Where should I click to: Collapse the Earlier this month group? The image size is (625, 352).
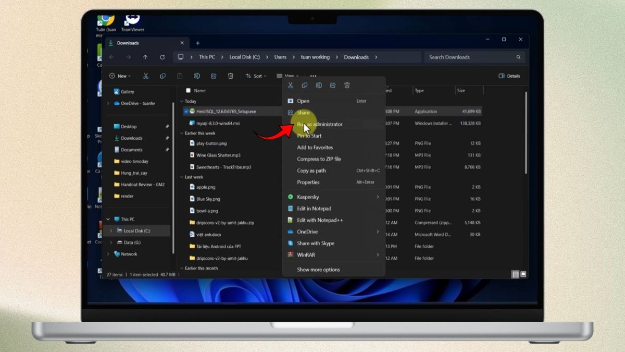coord(182,269)
